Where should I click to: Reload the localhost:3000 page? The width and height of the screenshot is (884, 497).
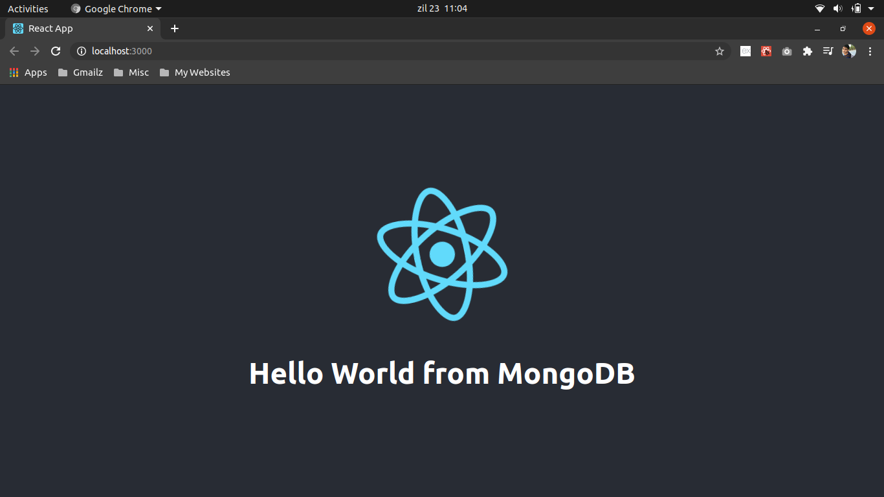56,51
